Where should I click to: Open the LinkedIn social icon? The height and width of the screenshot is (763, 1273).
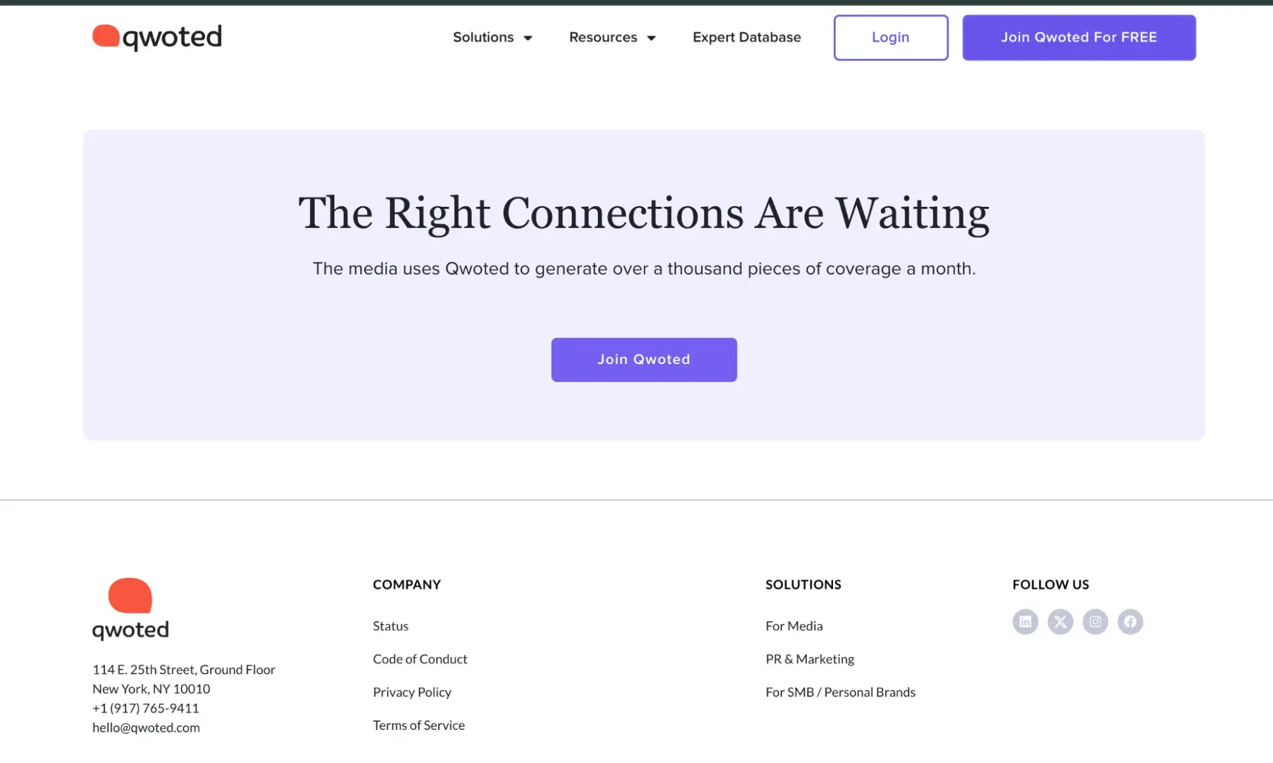(1025, 621)
